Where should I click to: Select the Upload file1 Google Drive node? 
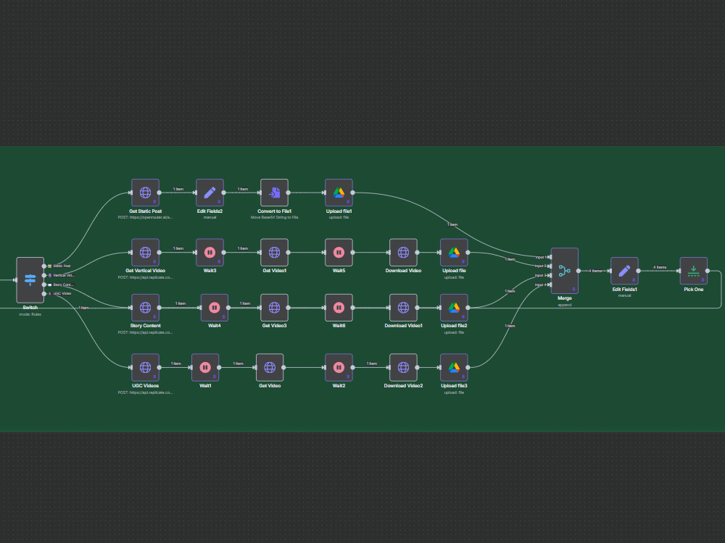pyautogui.click(x=339, y=193)
